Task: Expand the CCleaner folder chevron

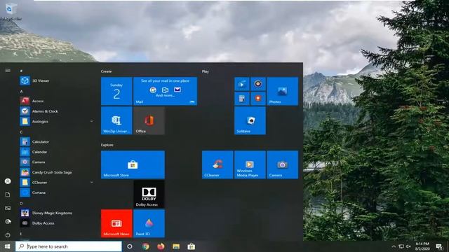Action: [x=92, y=182]
